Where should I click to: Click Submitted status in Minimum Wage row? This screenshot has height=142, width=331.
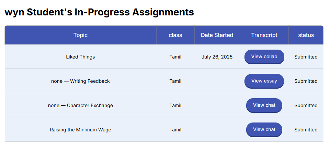click(306, 130)
